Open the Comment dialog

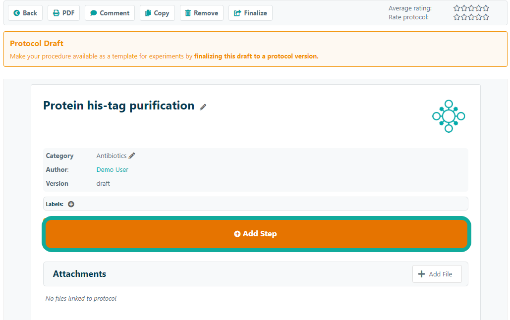click(110, 13)
